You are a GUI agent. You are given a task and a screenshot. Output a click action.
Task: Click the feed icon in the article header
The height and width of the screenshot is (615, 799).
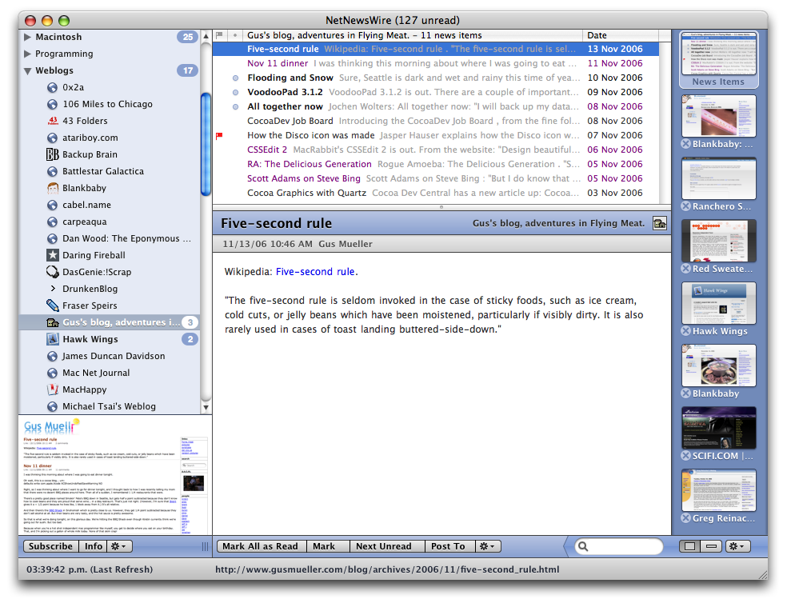pos(659,223)
